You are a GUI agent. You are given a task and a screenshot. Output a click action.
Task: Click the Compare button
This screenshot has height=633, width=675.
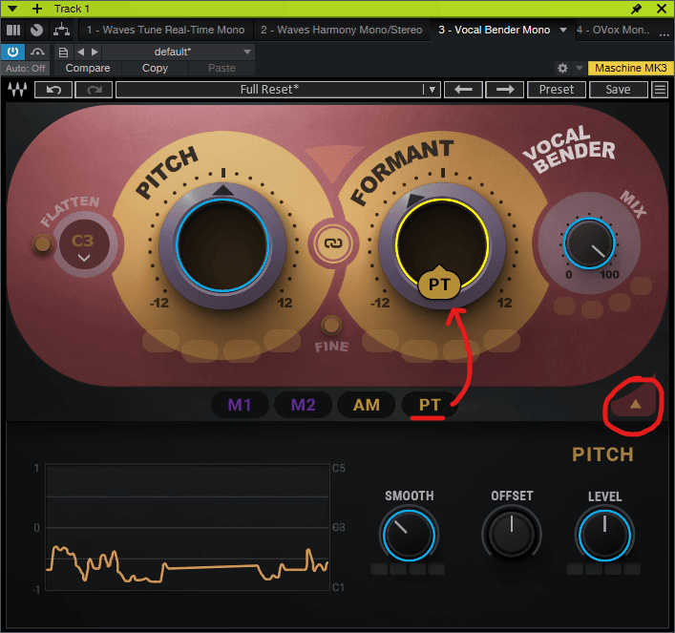click(88, 68)
